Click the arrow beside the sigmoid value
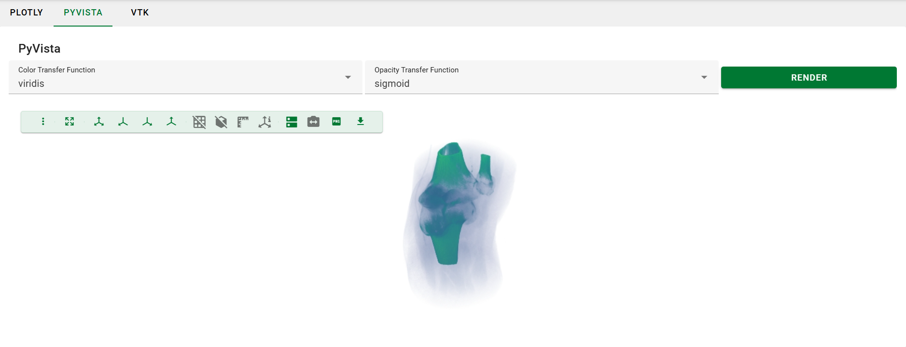This screenshot has width=906, height=347. (704, 77)
